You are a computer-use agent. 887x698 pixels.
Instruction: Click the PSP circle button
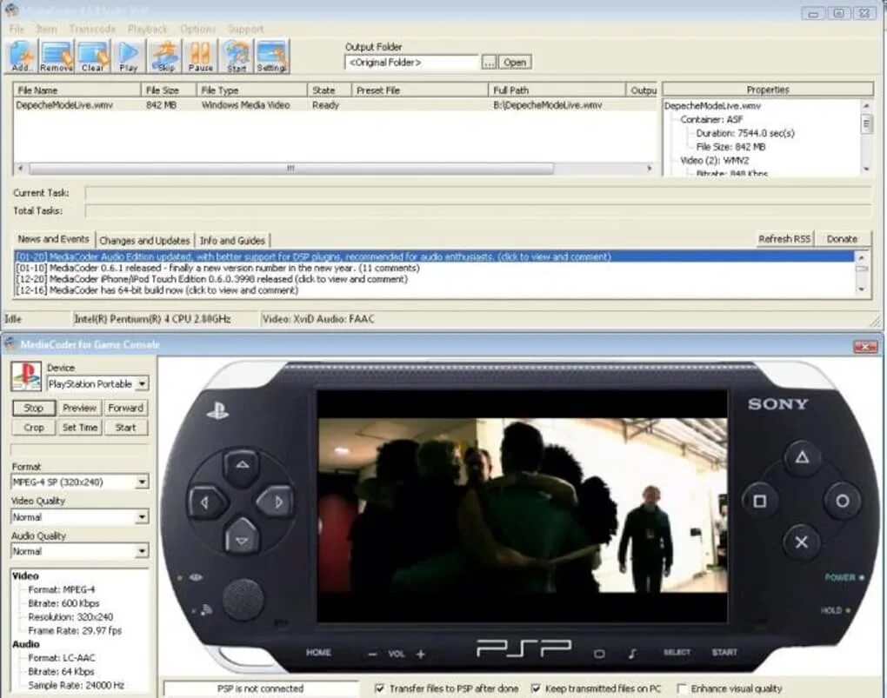click(843, 502)
